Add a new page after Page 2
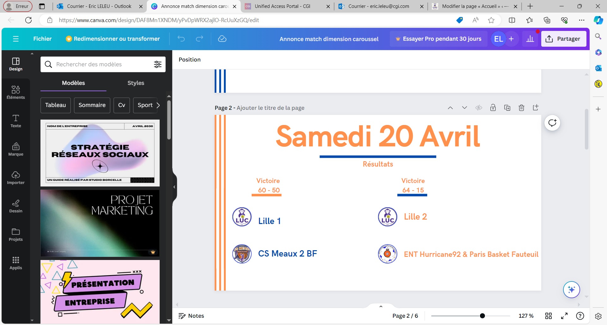 [x=536, y=108]
